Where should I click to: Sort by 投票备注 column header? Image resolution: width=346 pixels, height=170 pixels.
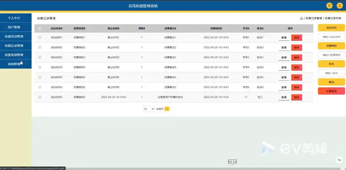click(x=170, y=29)
